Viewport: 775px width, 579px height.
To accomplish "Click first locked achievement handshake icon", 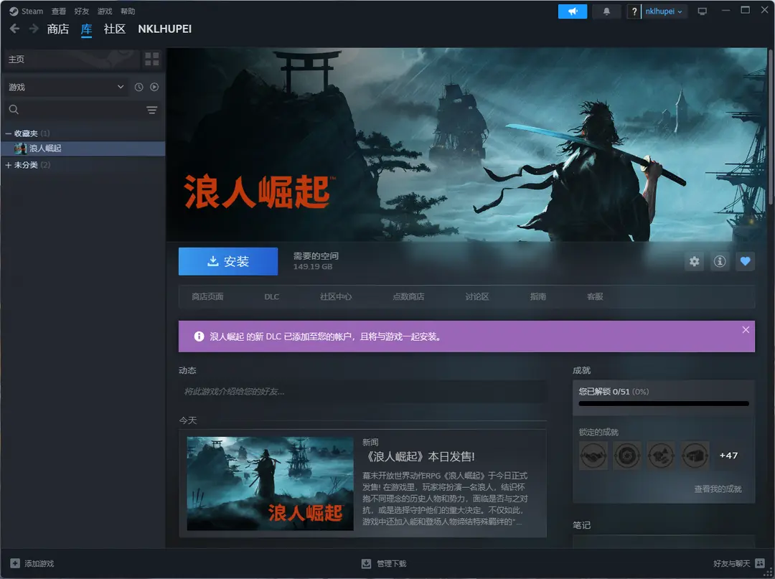I will (593, 456).
